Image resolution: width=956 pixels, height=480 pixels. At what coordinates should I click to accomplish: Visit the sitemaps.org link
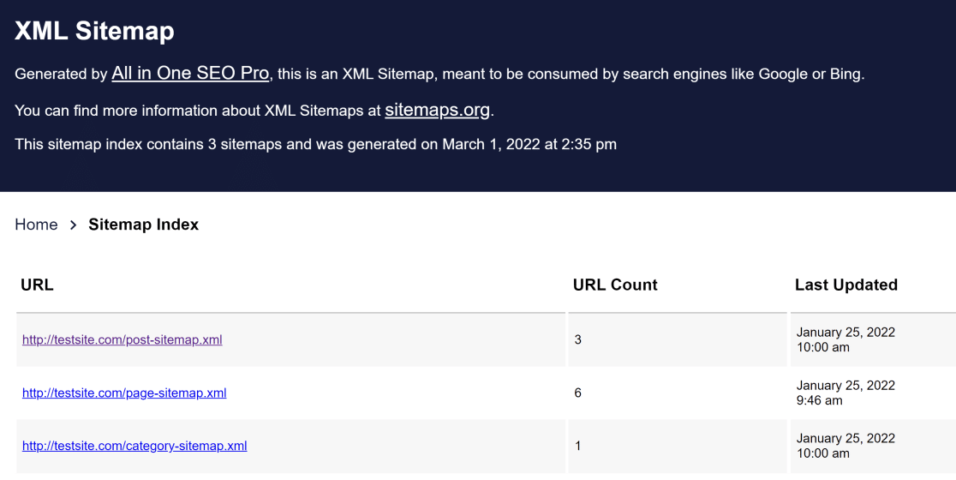point(438,110)
